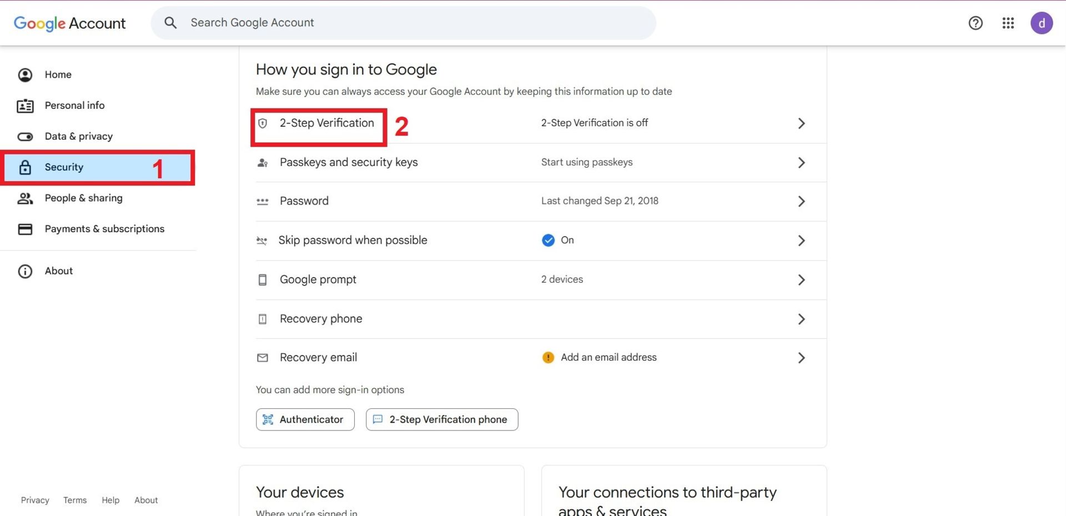The image size is (1066, 516).
Task: Click the Google prompt phone icon
Action: (x=263, y=280)
